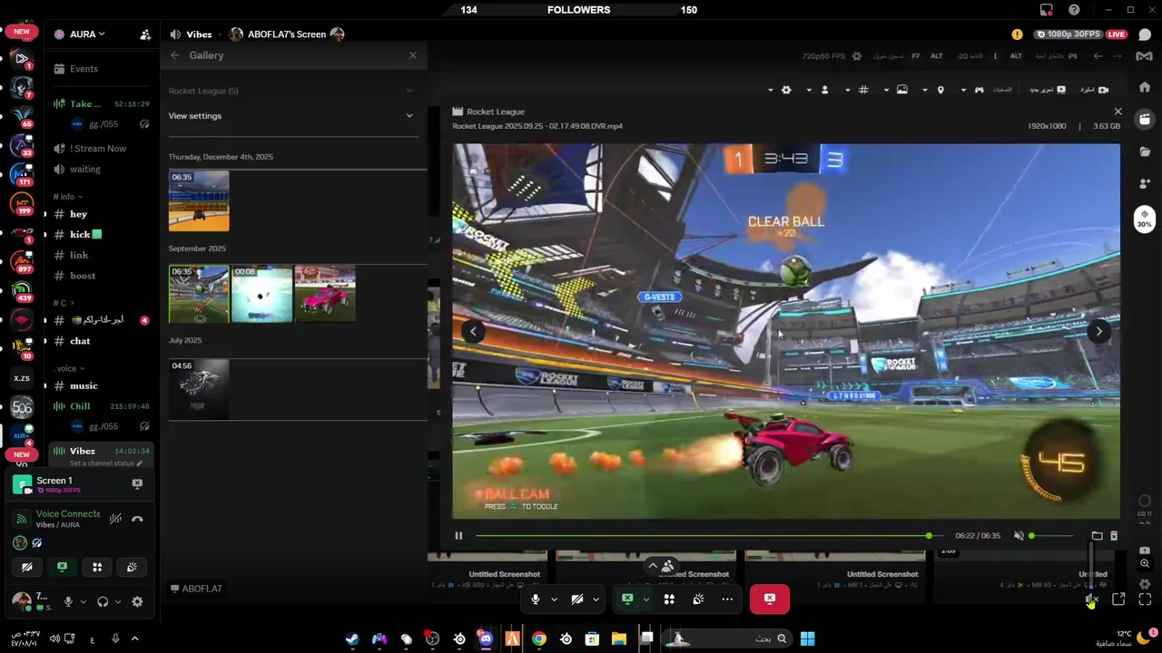Toggle screen share in voice panel

click(62, 567)
